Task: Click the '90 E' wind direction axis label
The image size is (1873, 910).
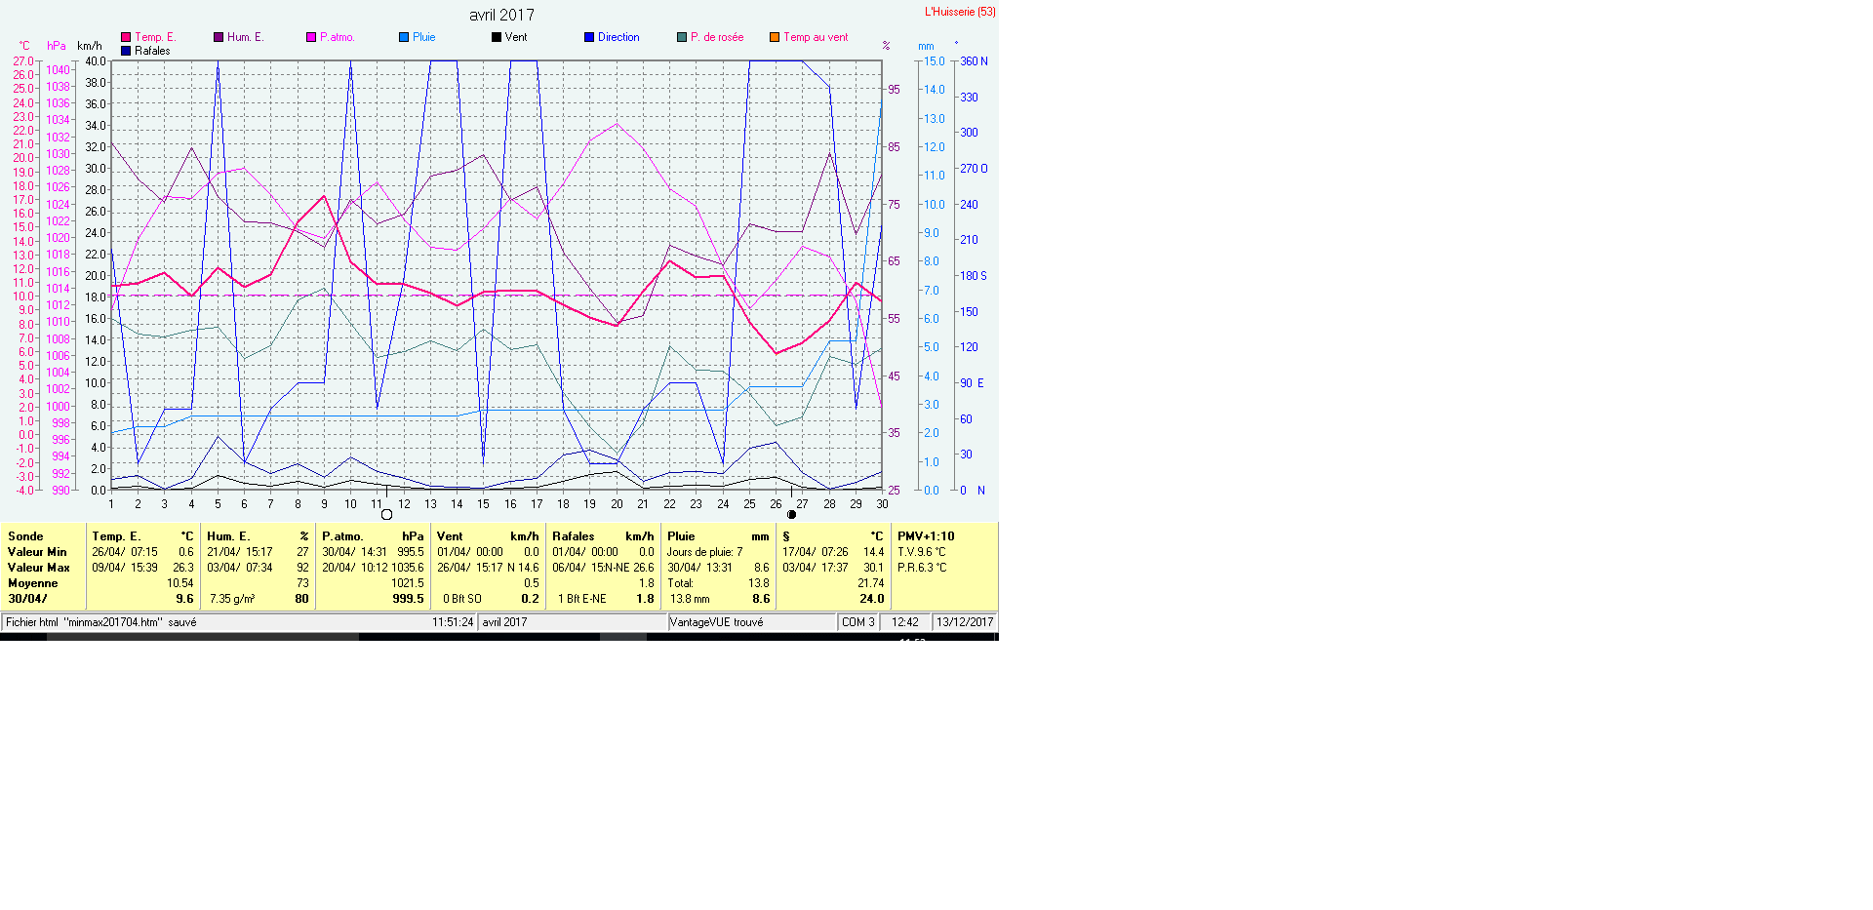Action: pyautogui.click(x=973, y=383)
